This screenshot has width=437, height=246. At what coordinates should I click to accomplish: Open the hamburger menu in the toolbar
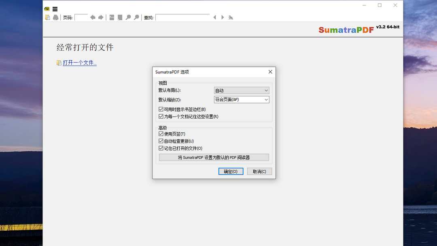pos(55,8)
